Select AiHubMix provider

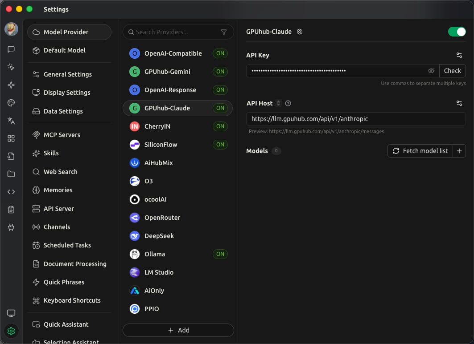tap(178, 163)
